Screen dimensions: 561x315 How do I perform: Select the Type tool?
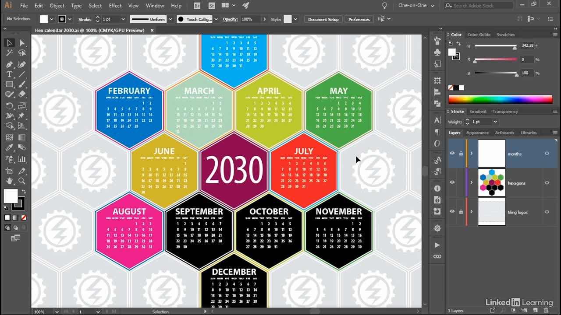9,74
